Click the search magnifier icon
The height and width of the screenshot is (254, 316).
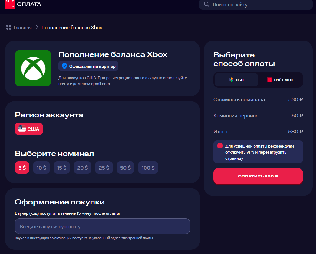pyautogui.click(x=206, y=4)
